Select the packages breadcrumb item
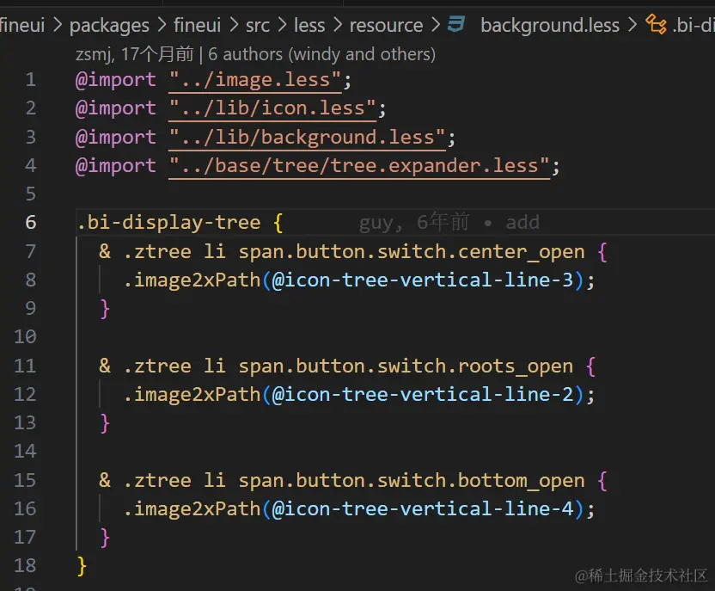Viewport: 715px width, 591px height. pos(110,25)
